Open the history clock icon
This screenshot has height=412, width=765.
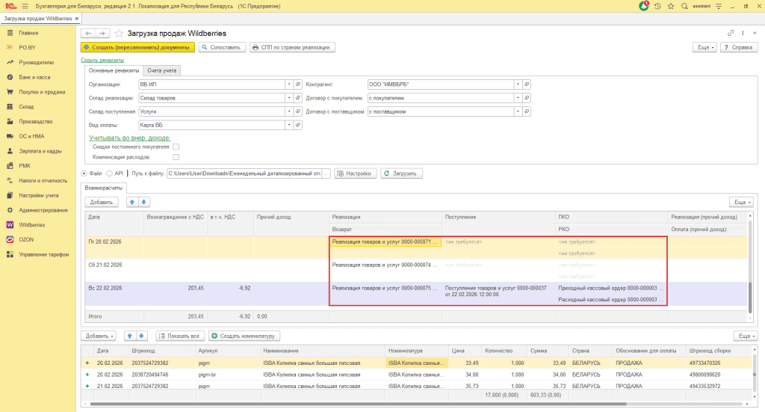[x=657, y=6]
